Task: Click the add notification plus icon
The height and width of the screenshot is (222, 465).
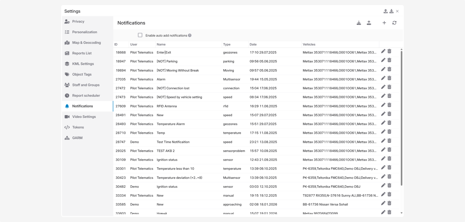Action: 384,23
